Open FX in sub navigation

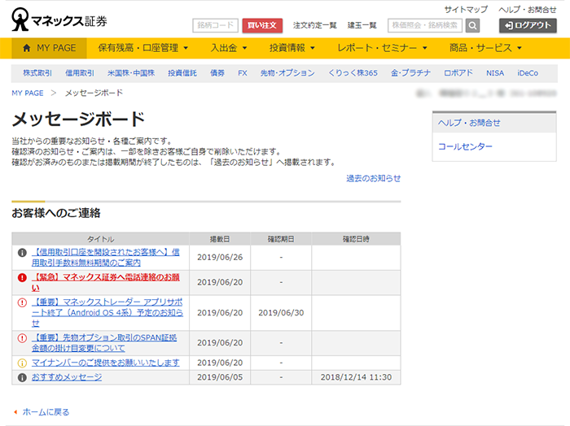243,73
